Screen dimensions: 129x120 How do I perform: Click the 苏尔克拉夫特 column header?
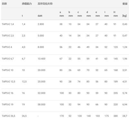(45, 4)
